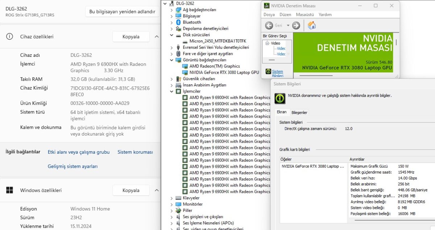Open the Dosya menu

269,15
